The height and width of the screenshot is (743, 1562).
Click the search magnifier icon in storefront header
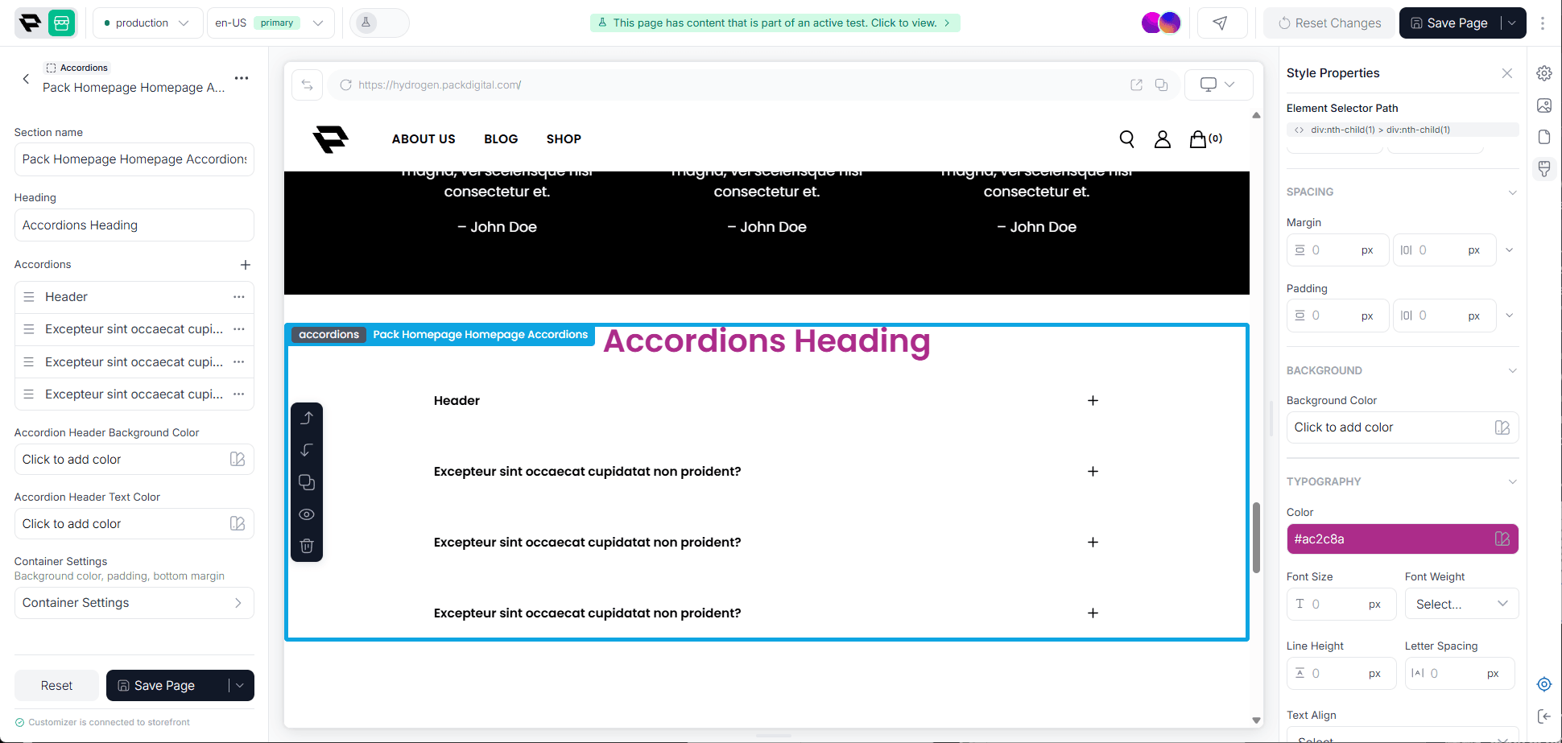tap(1126, 139)
